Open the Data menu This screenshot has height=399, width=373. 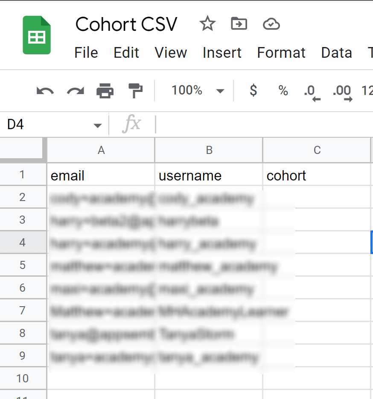(x=336, y=52)
